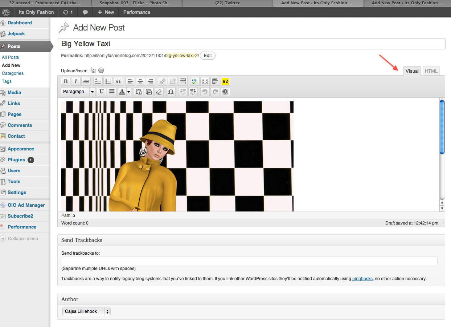The height and width of the screenshot is (327, 451).
Task: Click the Add Media upload icon
Action: 93,70
